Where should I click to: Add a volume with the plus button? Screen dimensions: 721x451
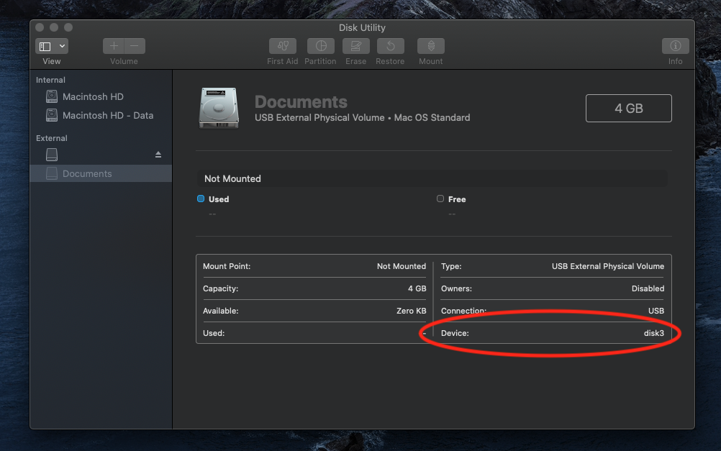(114, 46)
